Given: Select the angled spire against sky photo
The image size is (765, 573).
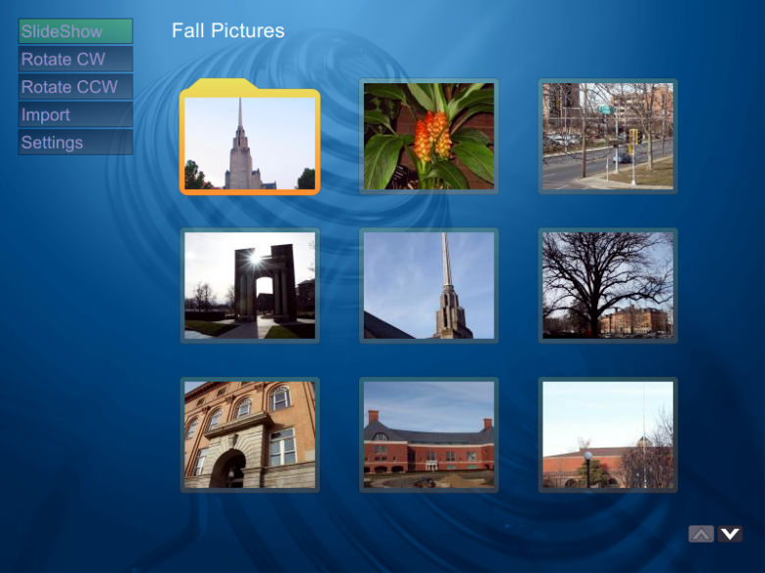Looking at the screenshot, I should 429,286.
